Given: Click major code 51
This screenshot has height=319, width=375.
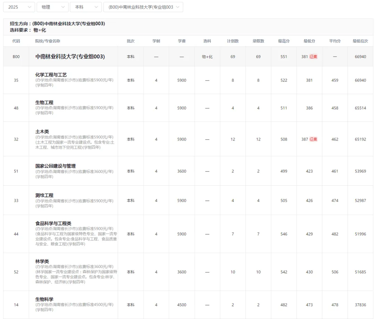Looking at the screenshot, I should click(x=16, y=171).
